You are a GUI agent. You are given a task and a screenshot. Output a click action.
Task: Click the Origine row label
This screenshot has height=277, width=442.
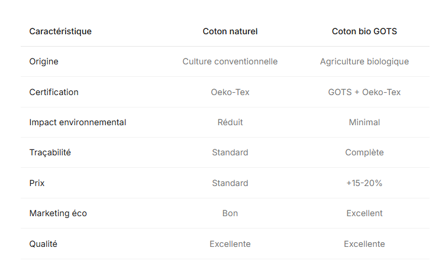pos(44,61)
